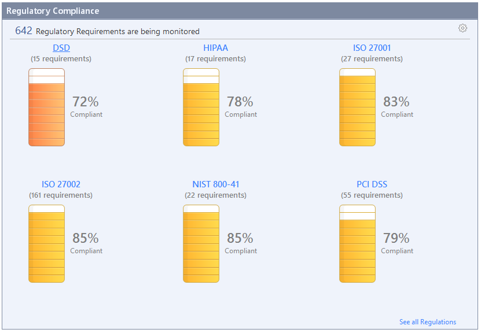Click the See all Regulations link
This screenshot has height=333, width=481.
pyautogui.click(x=427, y=322)
